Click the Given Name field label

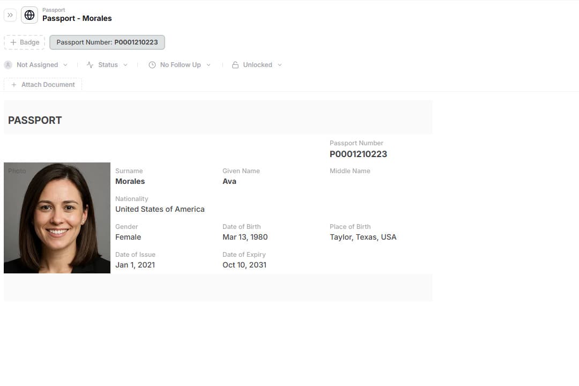(x=241, y=171)
